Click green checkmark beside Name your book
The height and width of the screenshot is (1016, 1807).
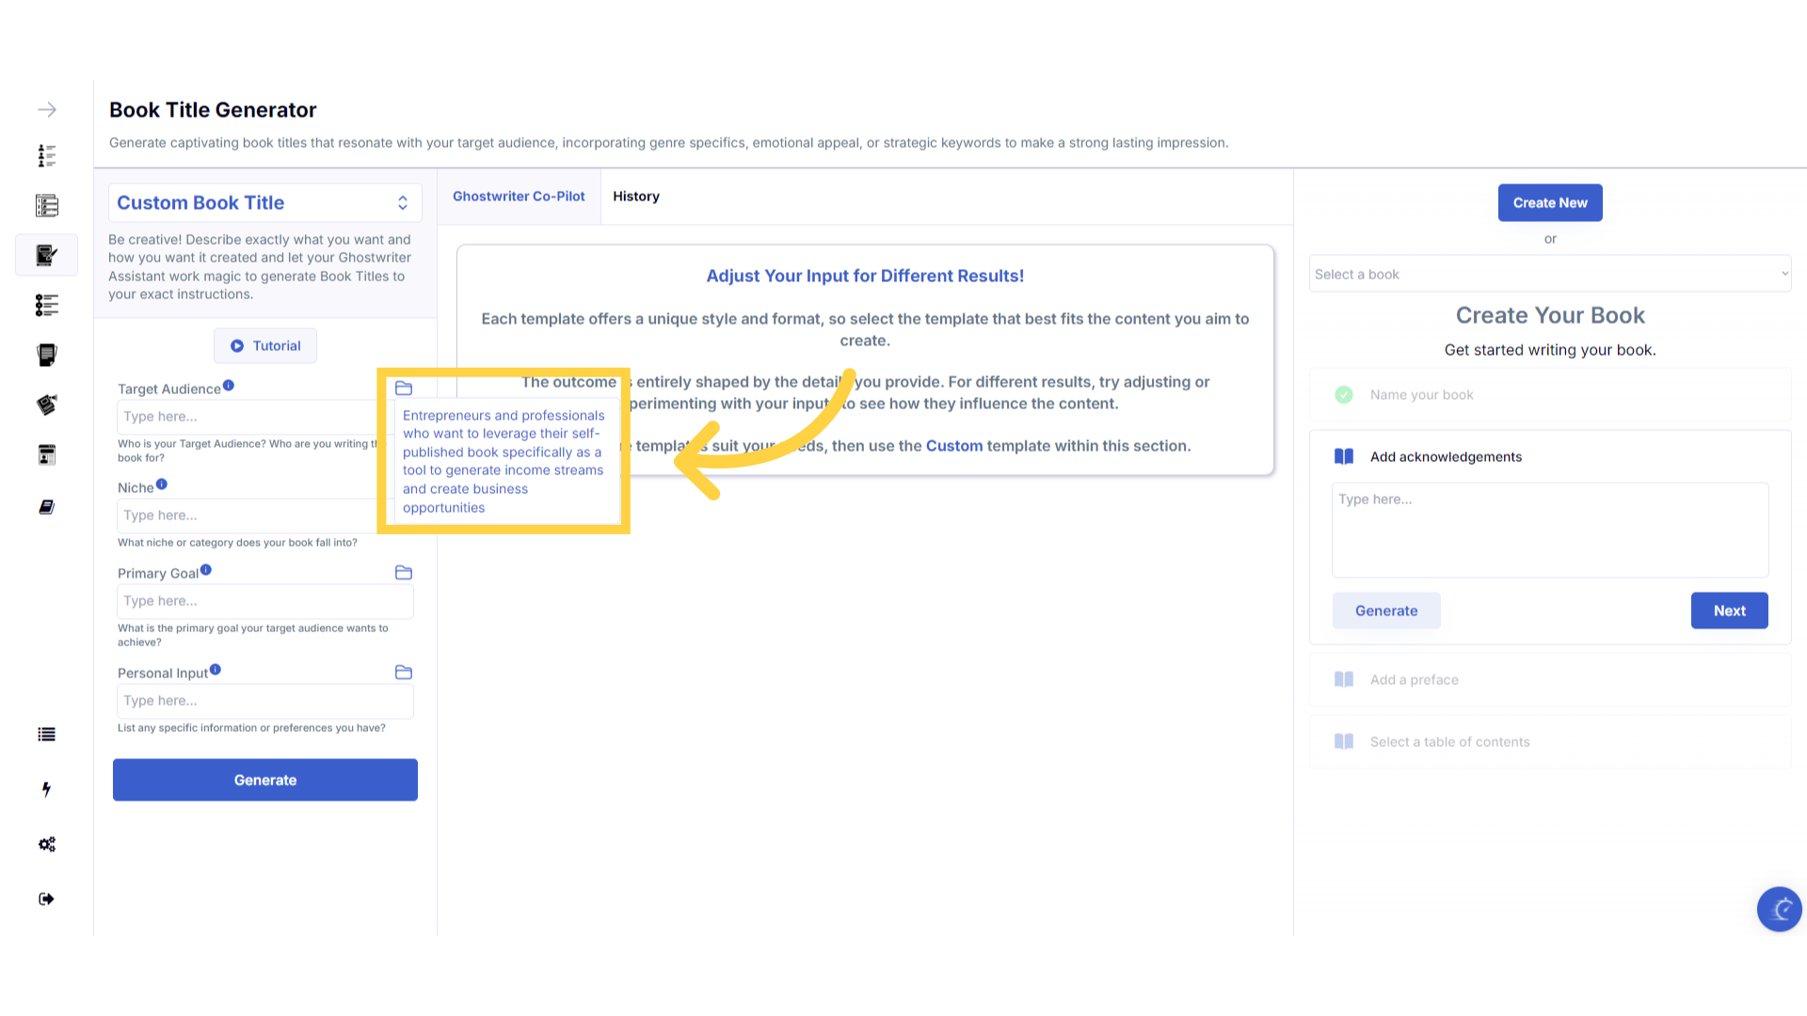(1344, 395)
